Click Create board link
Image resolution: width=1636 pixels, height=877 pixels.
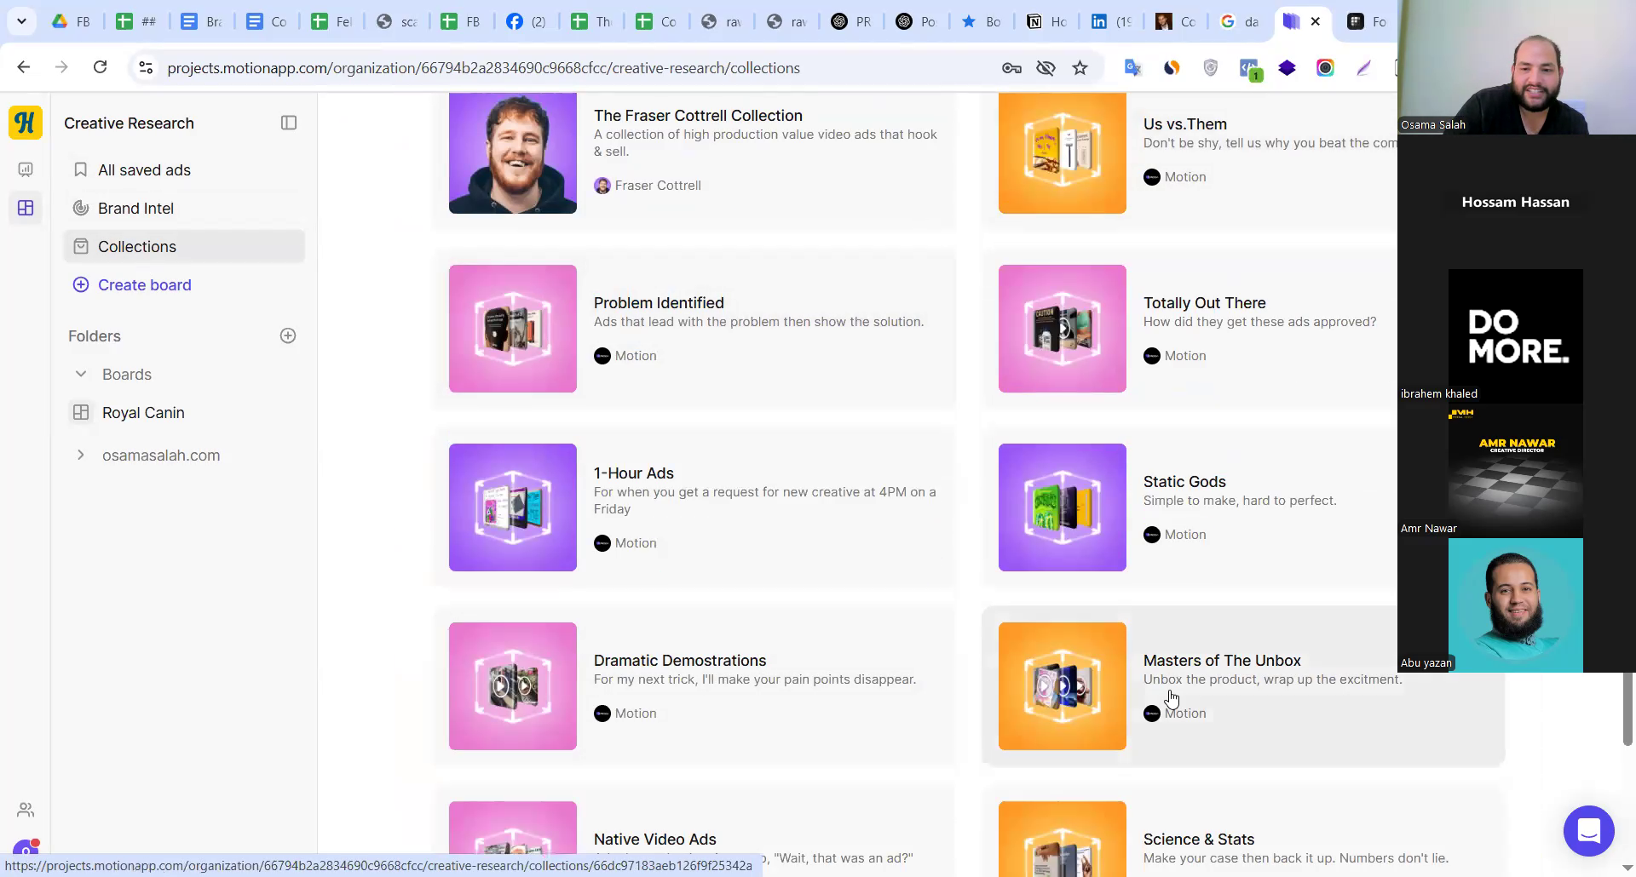132,284
